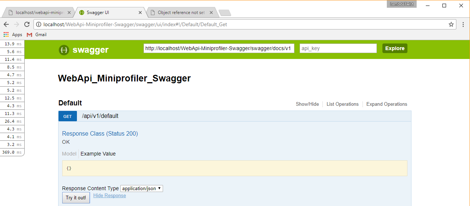The height and width of the screenshot is (206, 470).
Task: Click the Explore button
Action: pyautogui.click(x=395, y=48)
